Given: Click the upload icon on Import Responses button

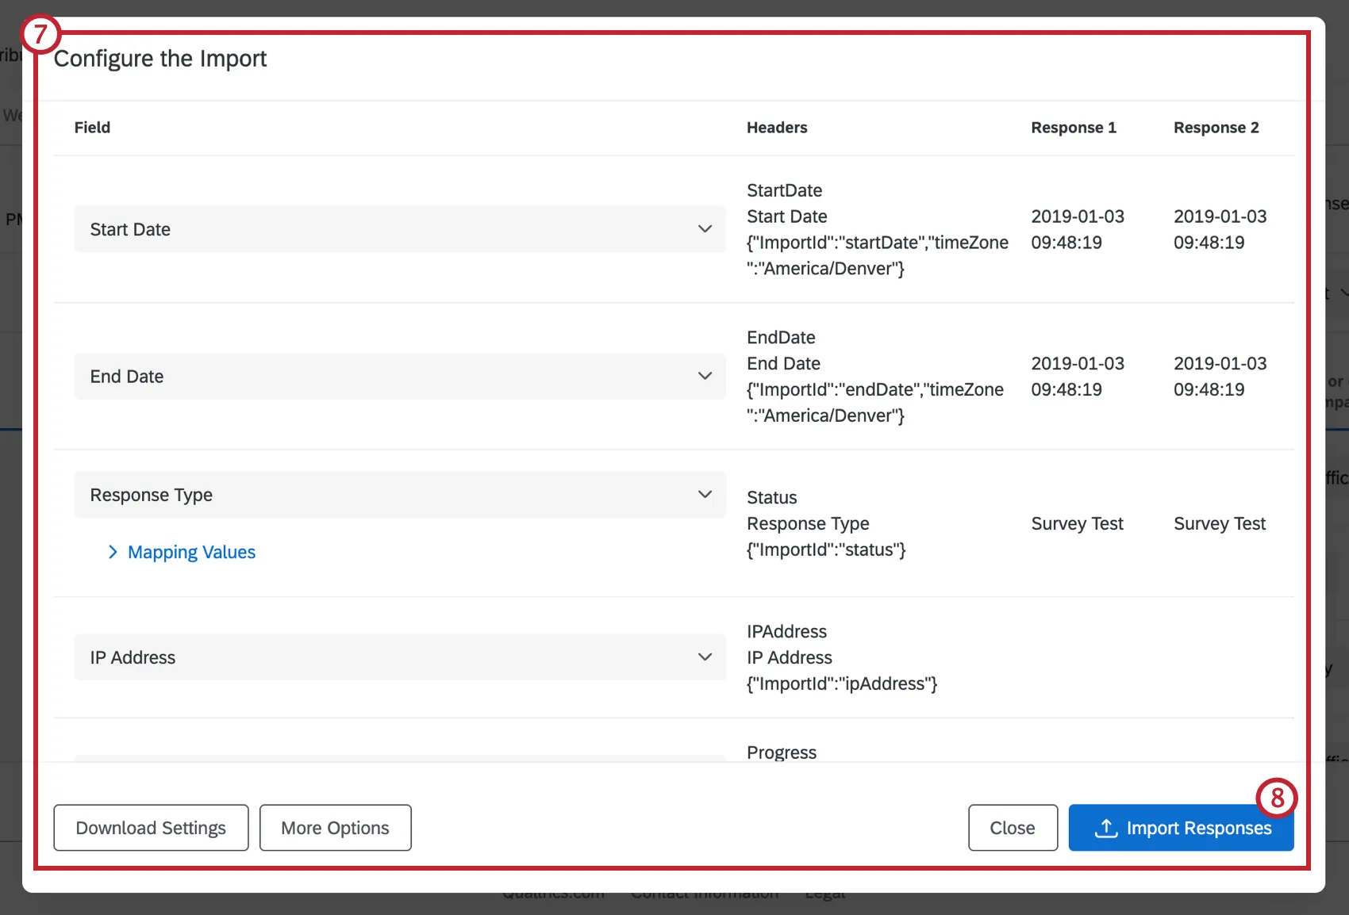Looking at the screenshot, I should (x=1105, y=828).
